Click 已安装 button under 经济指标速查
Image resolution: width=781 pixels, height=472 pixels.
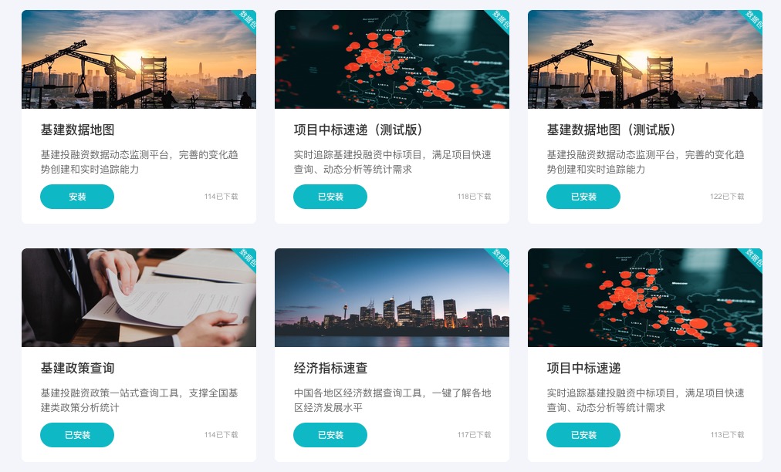click(x=330, y=435)
